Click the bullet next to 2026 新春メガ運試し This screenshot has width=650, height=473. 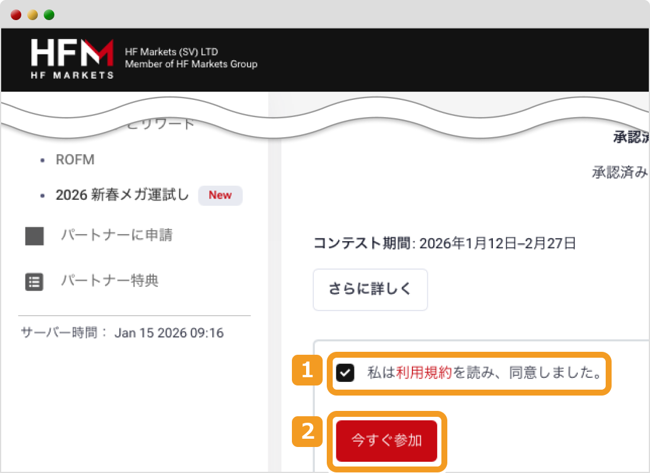pyautogui.click(x=41, y=195)
